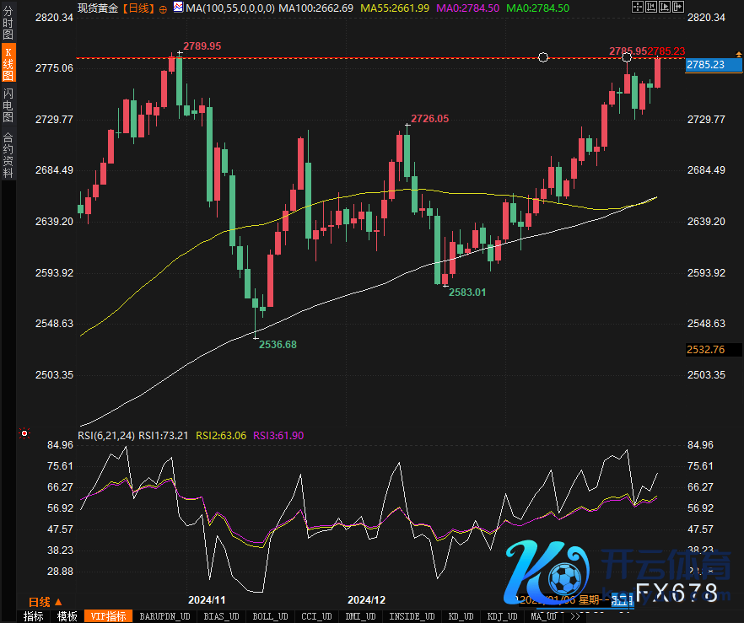744x623 pixels.
Task: Apply the BOLL_UD indicator
Action: pos(269,616)
